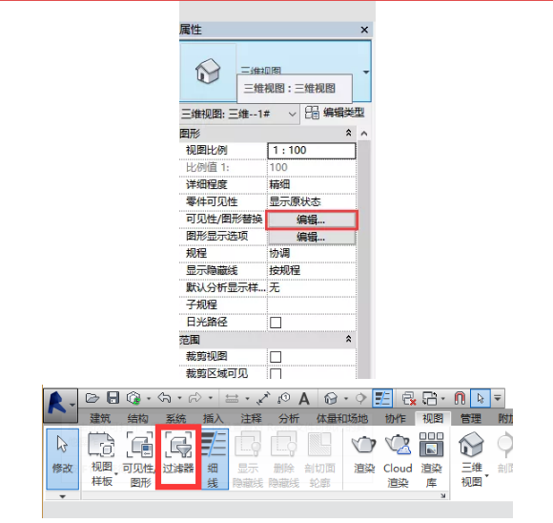553x523 pixels.
Task: Switch to the 建筑 ribbon tab
Action: click(x=100, y=419)
